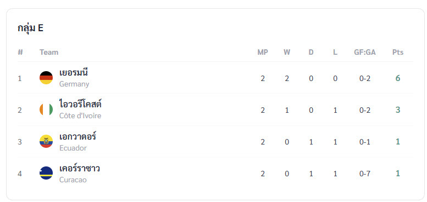Click the Curacao flag icon
The height and width of the screenshot is (202, 427).
(46, 173)
